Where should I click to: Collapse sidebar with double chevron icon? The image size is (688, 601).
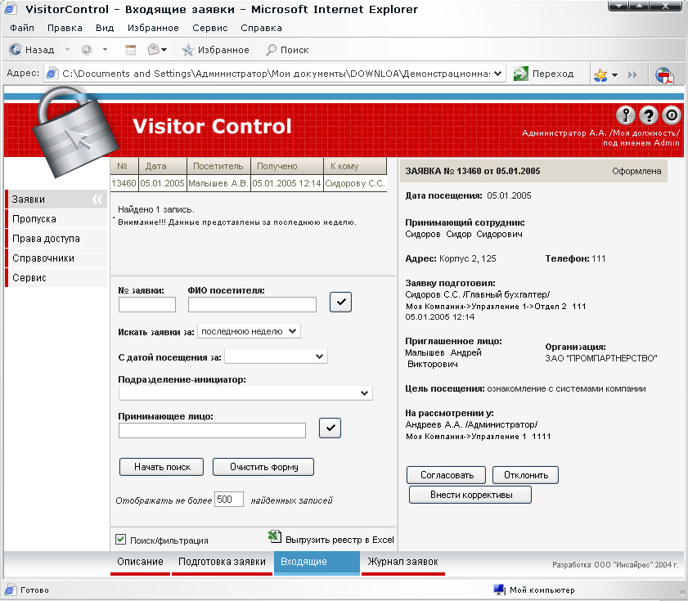click(97, 200)
